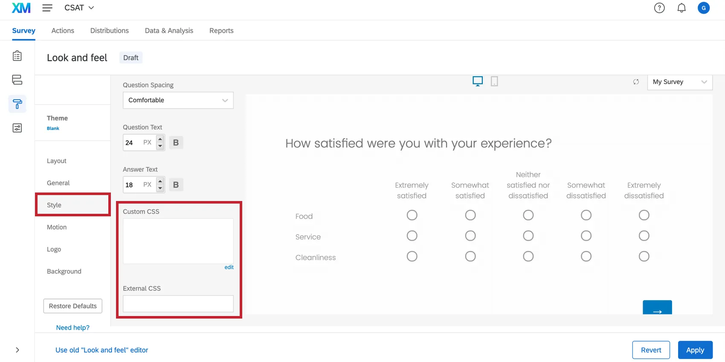Screen dimensions: 725x362
Task: Open the CSAT project dropdown
Action: click(79, 8)
